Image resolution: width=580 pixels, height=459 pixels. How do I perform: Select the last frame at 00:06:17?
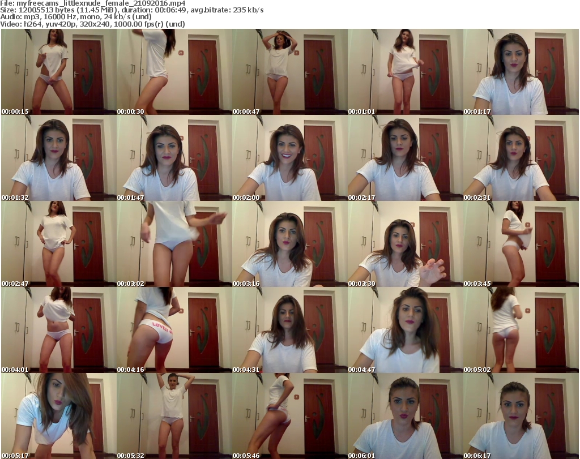pyautogui.click(x=521, y=416)
